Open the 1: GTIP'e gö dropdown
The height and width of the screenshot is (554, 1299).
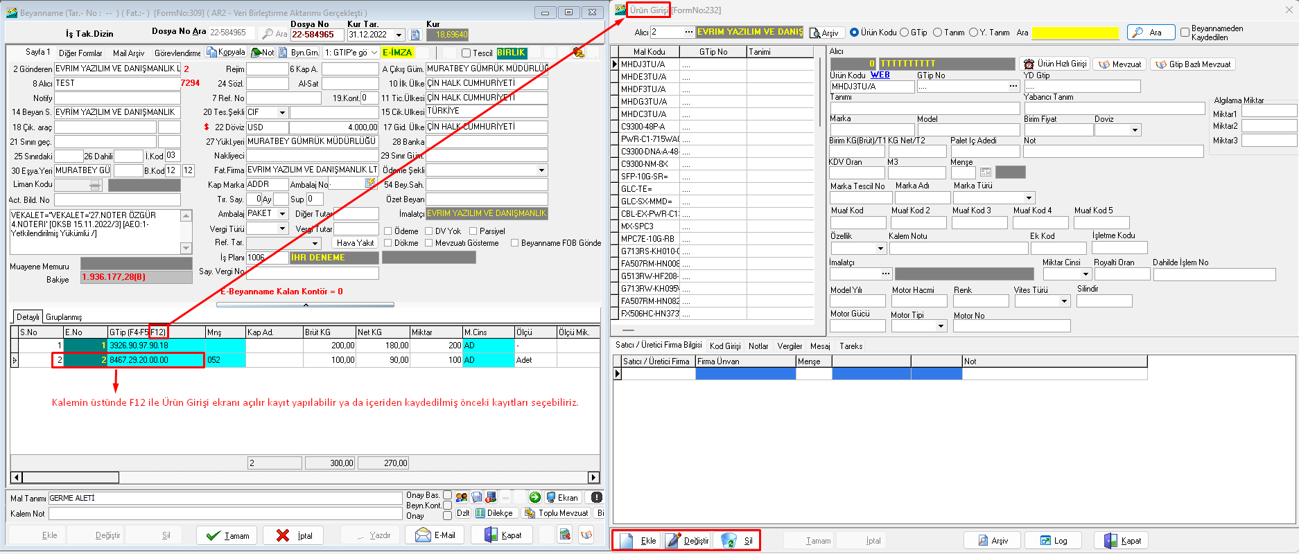(x=374, y=53)
